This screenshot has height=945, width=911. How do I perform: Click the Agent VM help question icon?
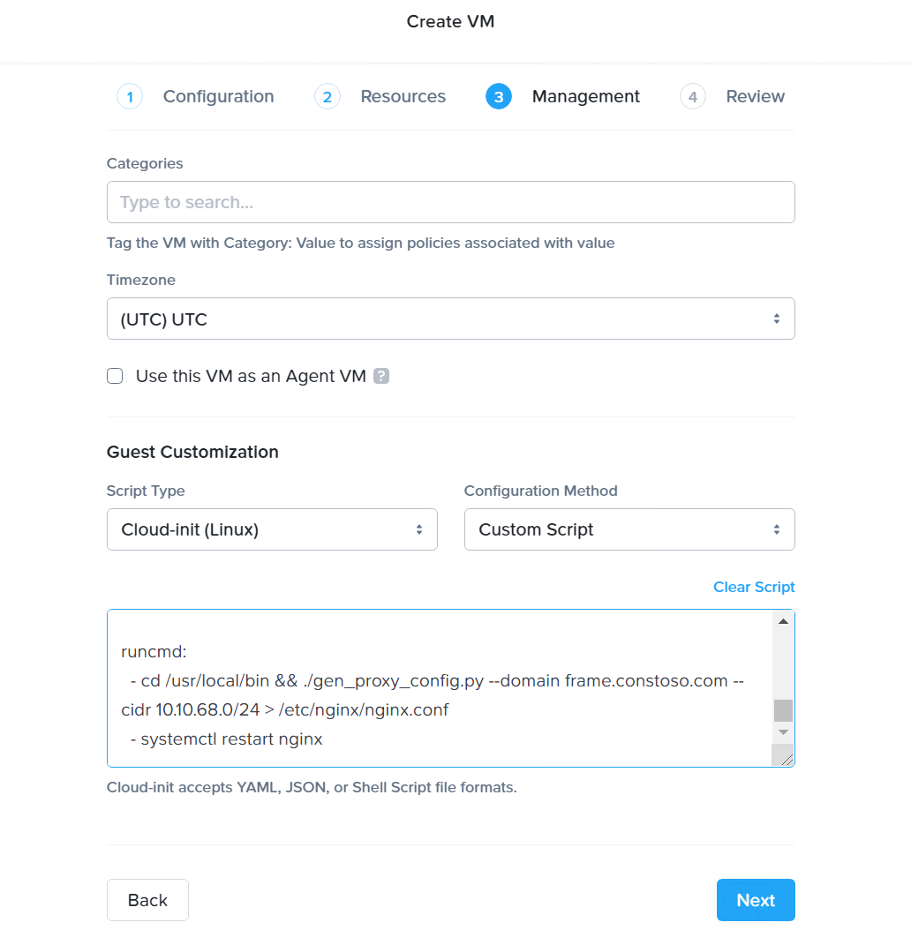click(x=381, y=376)
